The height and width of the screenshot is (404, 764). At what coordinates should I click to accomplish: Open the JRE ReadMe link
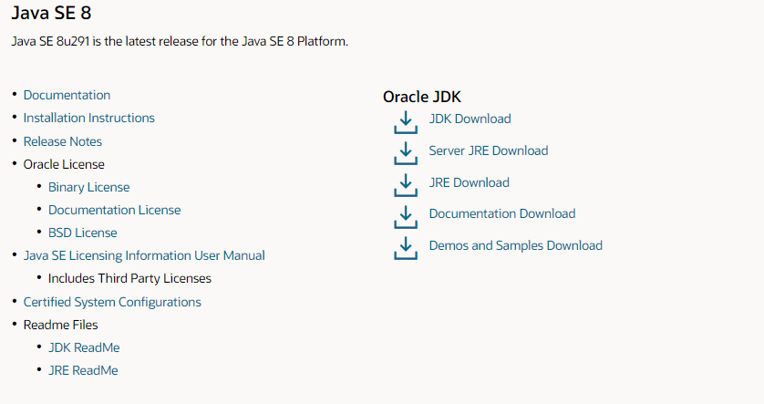[x=83, y=370]
